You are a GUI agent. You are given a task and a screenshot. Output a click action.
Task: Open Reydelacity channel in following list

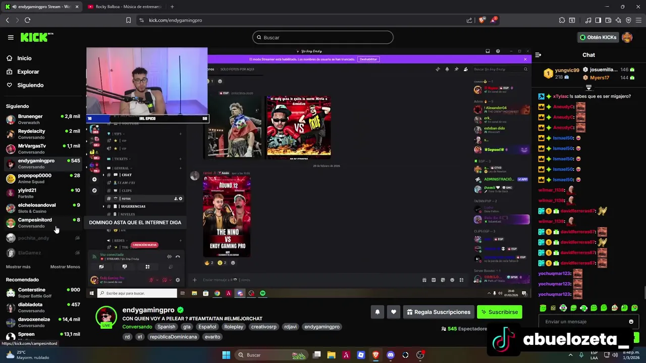43,134
